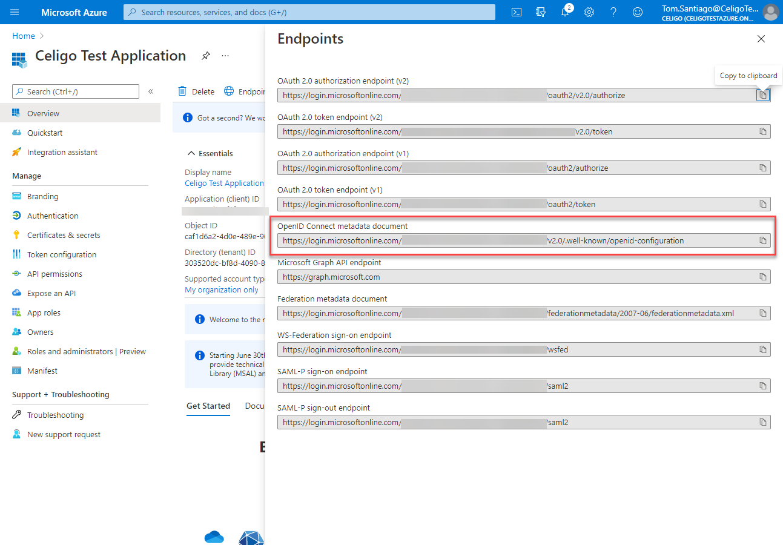The image size is (783, 545).
Task: Open portal settings gear icon
Action: (589, 12)
